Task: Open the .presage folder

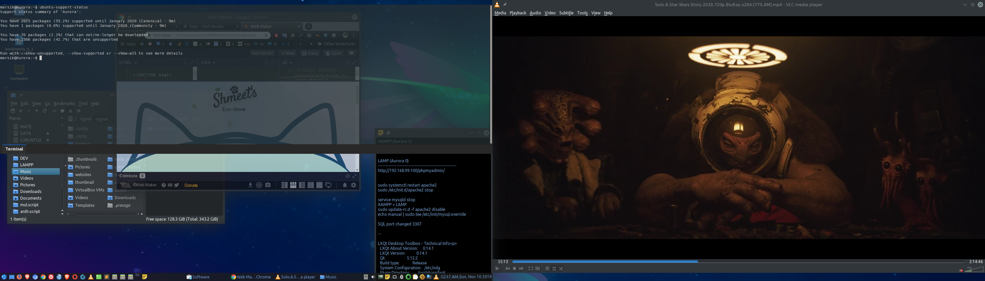Action: [x=119, y=205]
